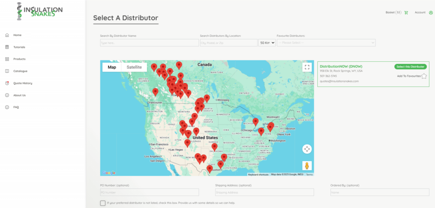
Task: Open Tutorials from the sidebar
Action: (x=19, y=47)
